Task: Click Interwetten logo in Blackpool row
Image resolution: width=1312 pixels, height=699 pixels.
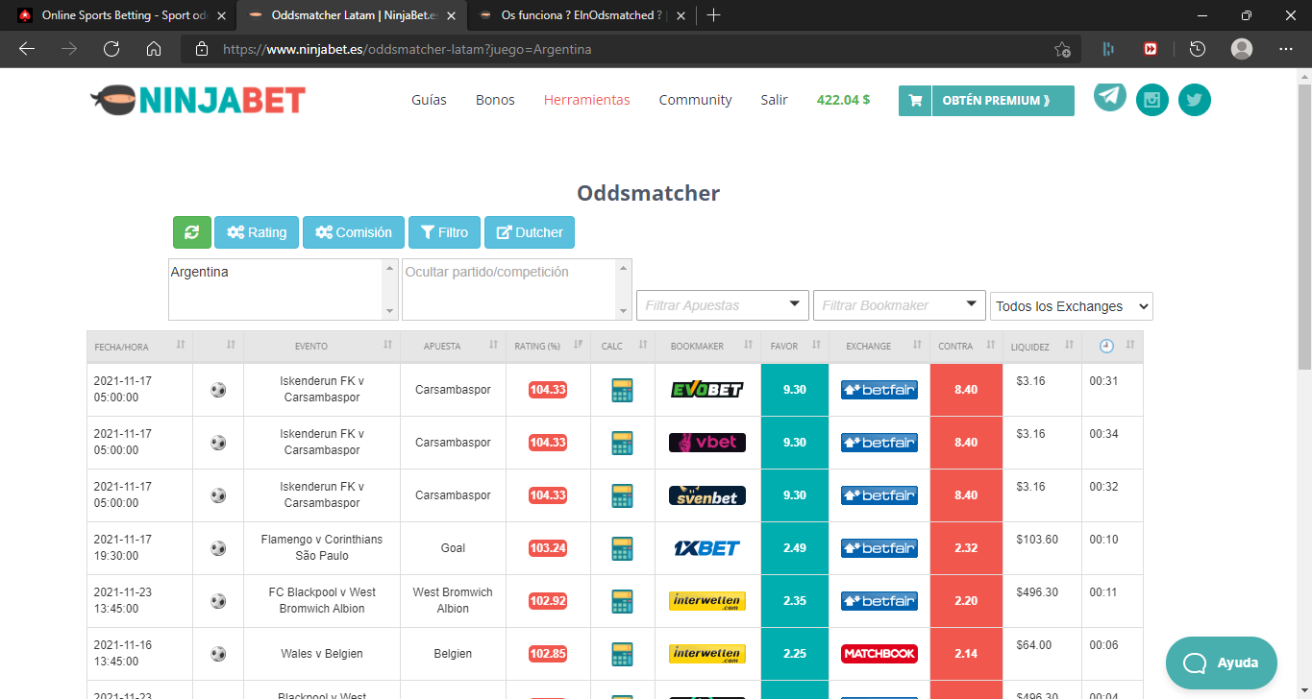Action: coord(707,601)
